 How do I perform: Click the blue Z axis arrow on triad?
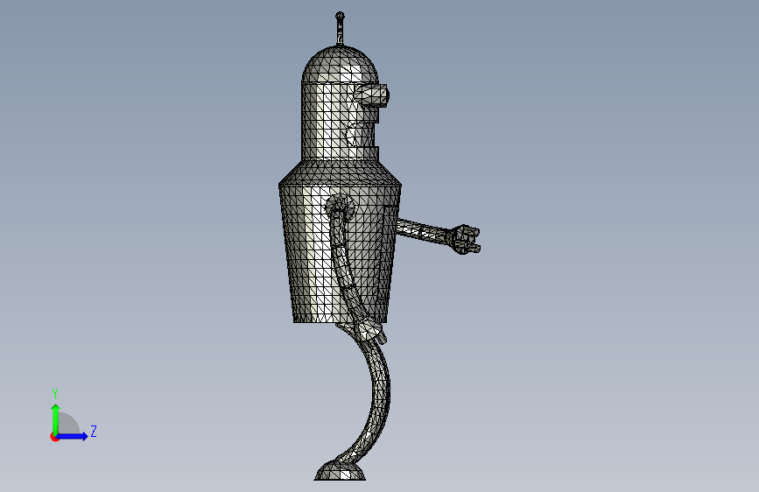click(73, 436)
